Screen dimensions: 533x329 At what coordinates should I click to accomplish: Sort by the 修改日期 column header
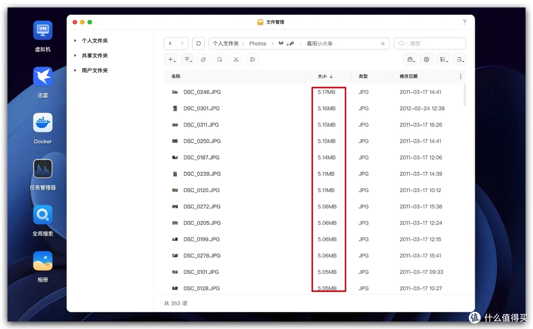408,76
